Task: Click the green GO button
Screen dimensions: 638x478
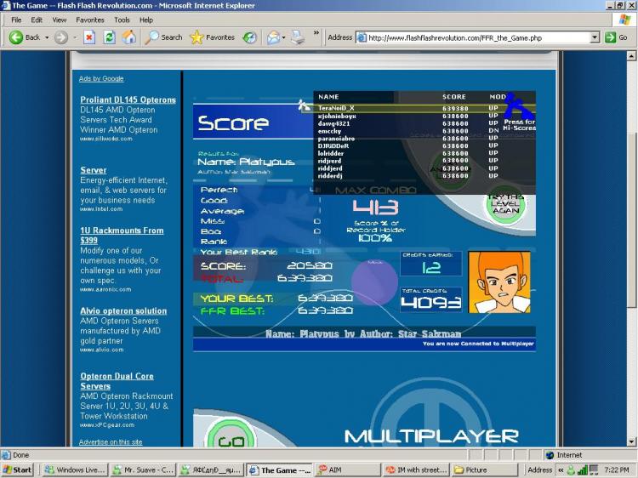Action: coord(231,440)
